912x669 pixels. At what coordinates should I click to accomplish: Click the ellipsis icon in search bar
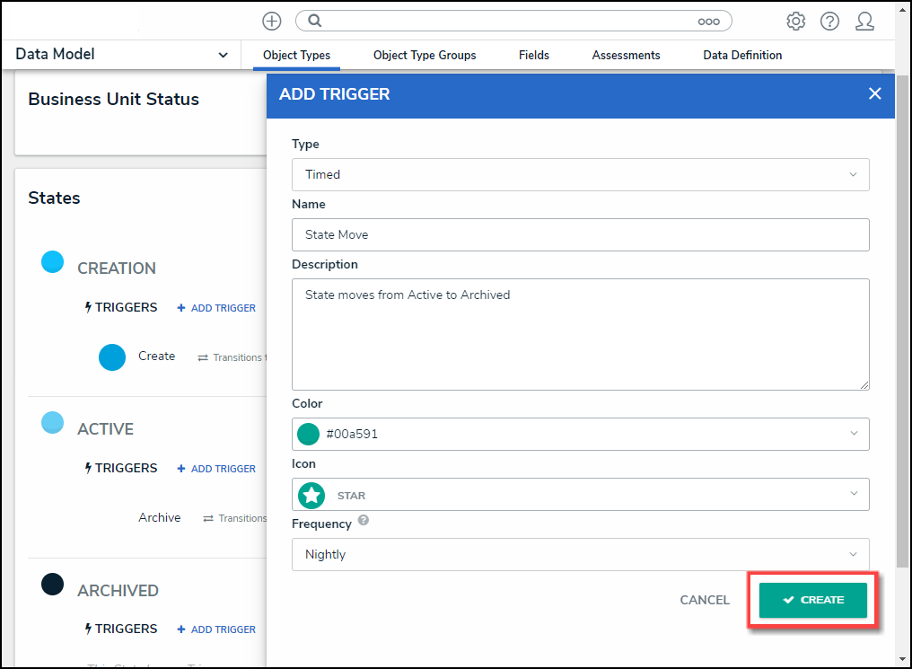[708, 21]
